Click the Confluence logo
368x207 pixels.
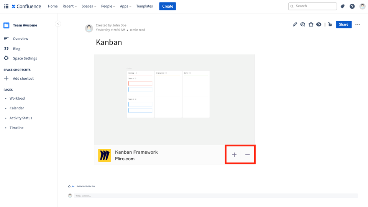coord(26,7)
